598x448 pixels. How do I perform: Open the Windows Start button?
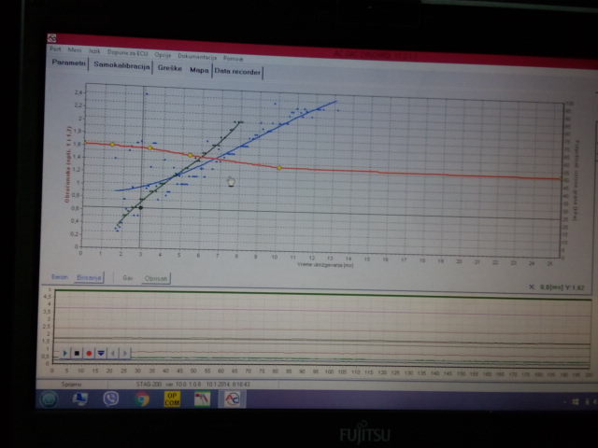(x=50, y=399)
